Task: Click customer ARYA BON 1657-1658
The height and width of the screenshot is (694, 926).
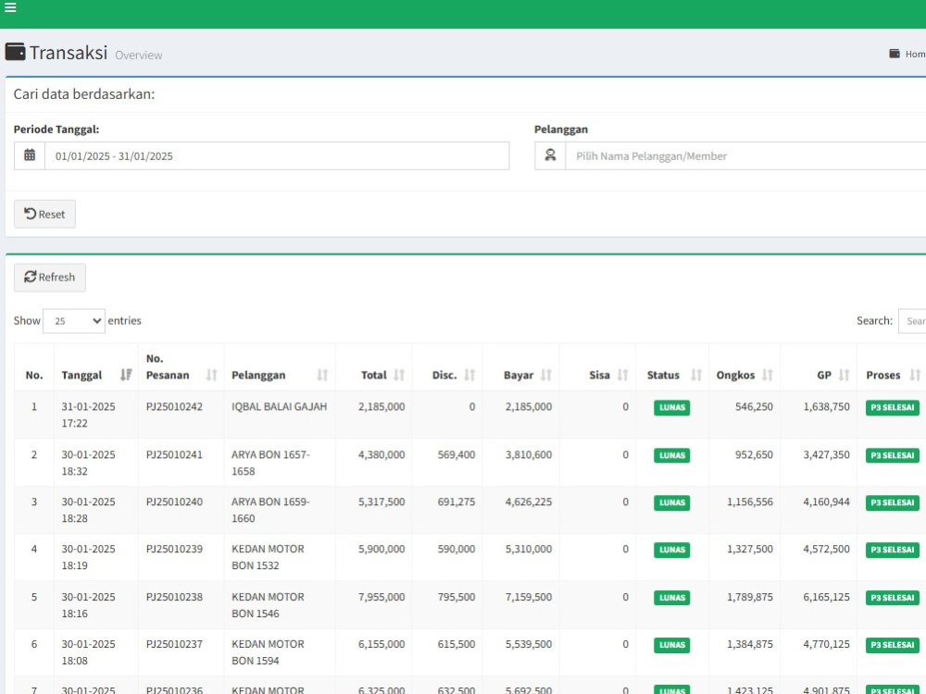Action: [x=270, y=463]
